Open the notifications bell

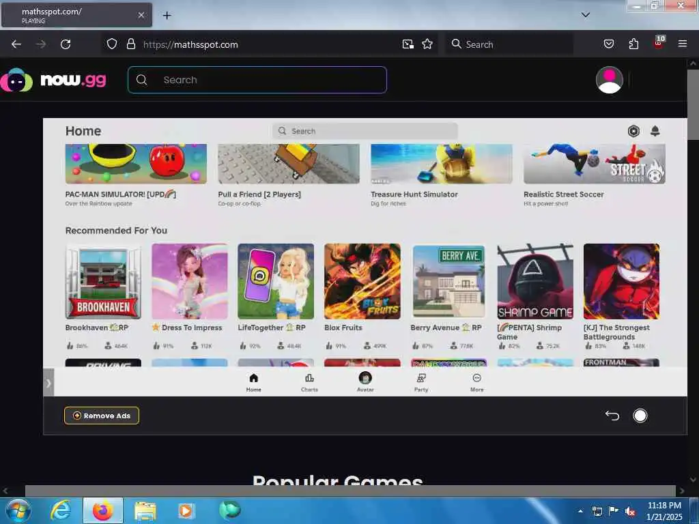coord(655,131)
